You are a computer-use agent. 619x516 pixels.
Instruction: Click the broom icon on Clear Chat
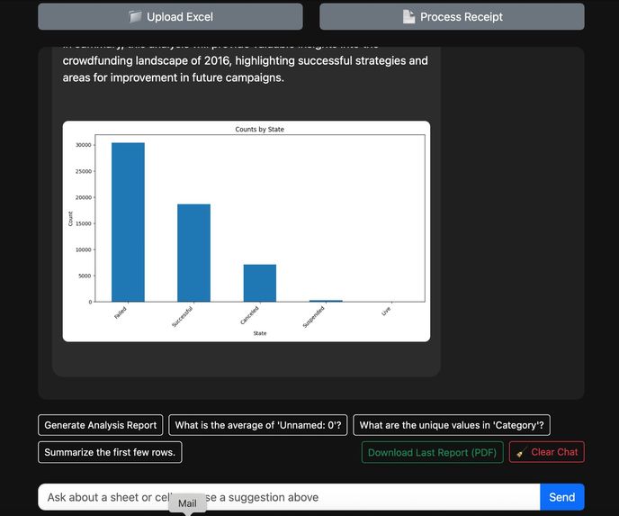tap(521, 453)
